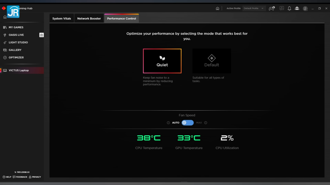Open the Privacy link

tap(35, 177)
